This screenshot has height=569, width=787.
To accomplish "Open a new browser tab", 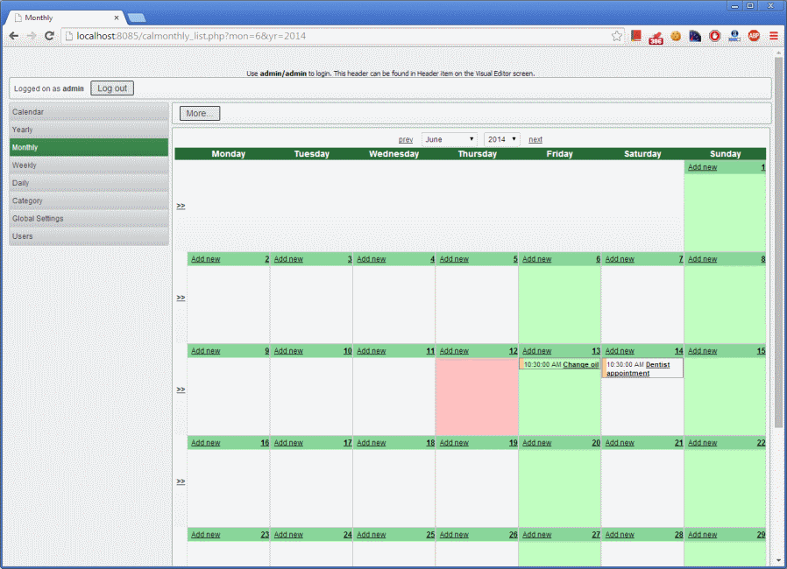I will (137, 18).
